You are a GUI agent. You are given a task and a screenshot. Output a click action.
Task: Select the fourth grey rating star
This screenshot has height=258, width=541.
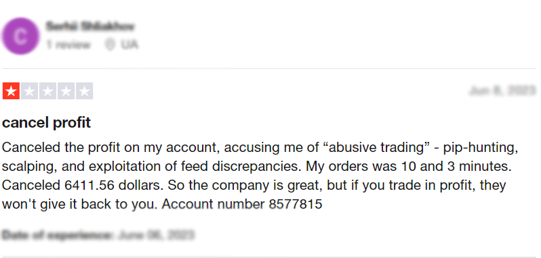click(x=66, y=91)
